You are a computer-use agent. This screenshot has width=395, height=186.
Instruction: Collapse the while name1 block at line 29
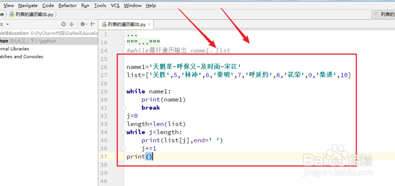[x=124, y=92]
